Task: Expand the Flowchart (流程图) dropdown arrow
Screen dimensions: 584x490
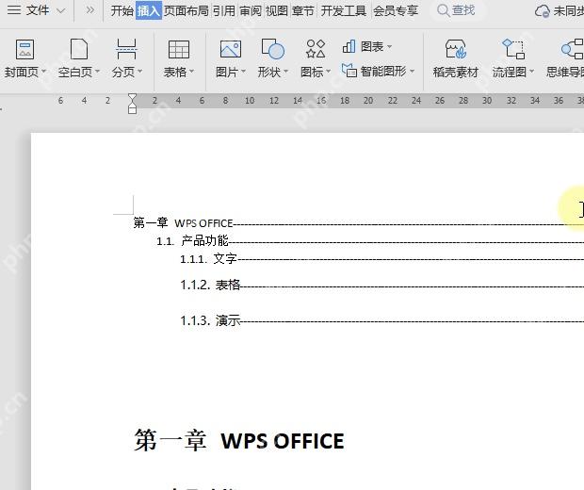Action: (x=532, y=72)
